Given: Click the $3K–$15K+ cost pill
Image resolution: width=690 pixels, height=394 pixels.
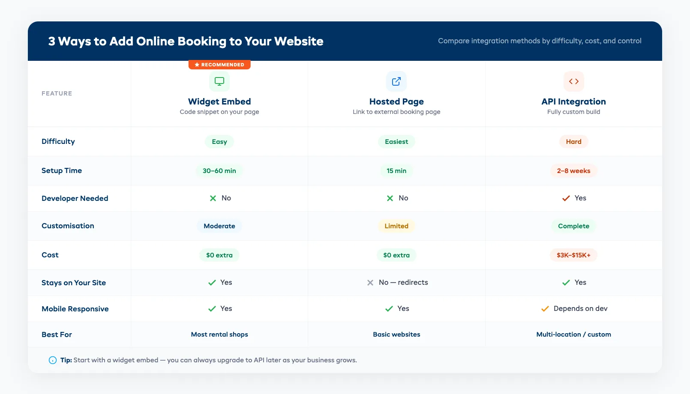Looking at the screenshot, I should click(573, 255).
